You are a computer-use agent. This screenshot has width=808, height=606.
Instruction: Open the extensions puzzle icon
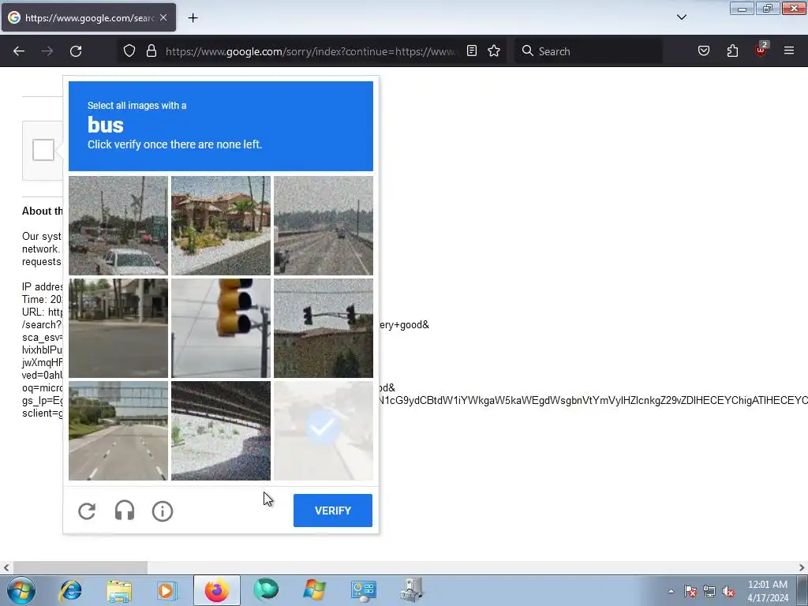click(732, 50)
